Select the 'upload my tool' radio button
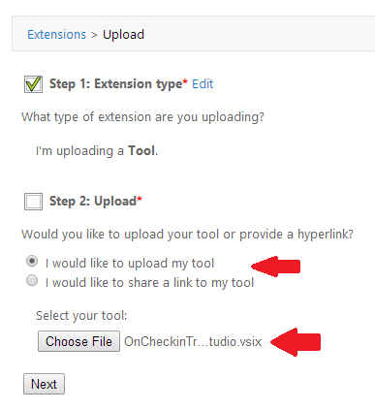The width and height of the screenshot is (375, 410). coord(32,261)
